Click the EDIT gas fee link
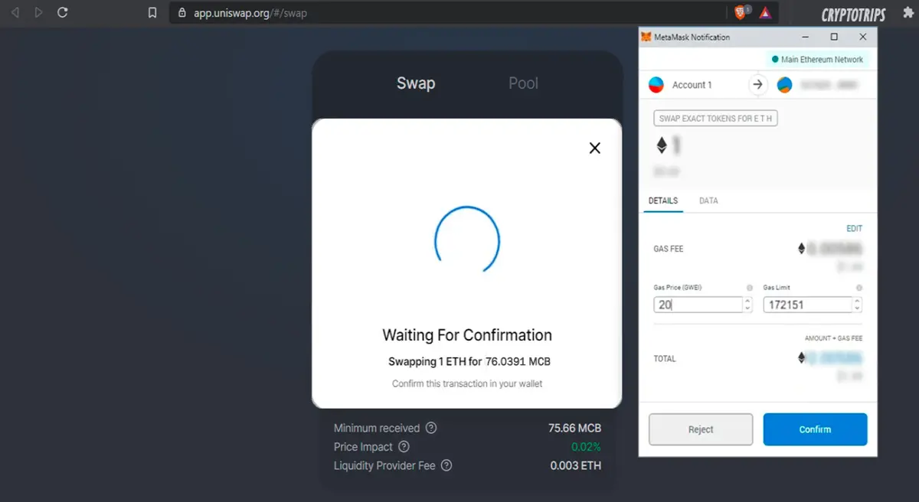 click(x=854, y=229)
